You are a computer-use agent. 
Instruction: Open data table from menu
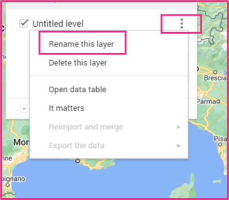(x=77, y=89)
